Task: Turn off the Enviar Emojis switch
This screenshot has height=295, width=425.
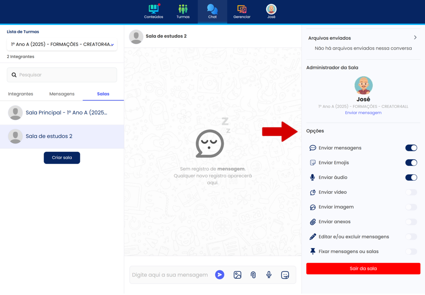Action: click(x=411, y=163)
